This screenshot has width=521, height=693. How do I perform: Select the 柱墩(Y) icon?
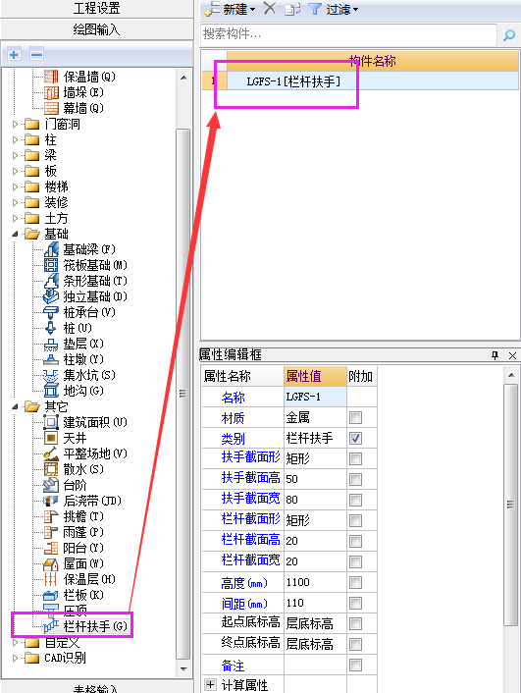(x=51, y=359)
